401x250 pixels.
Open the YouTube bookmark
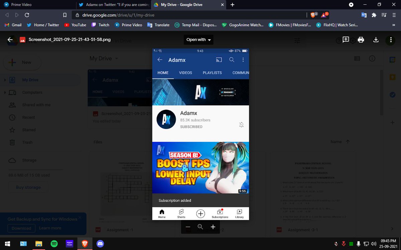tap(75, 25)
